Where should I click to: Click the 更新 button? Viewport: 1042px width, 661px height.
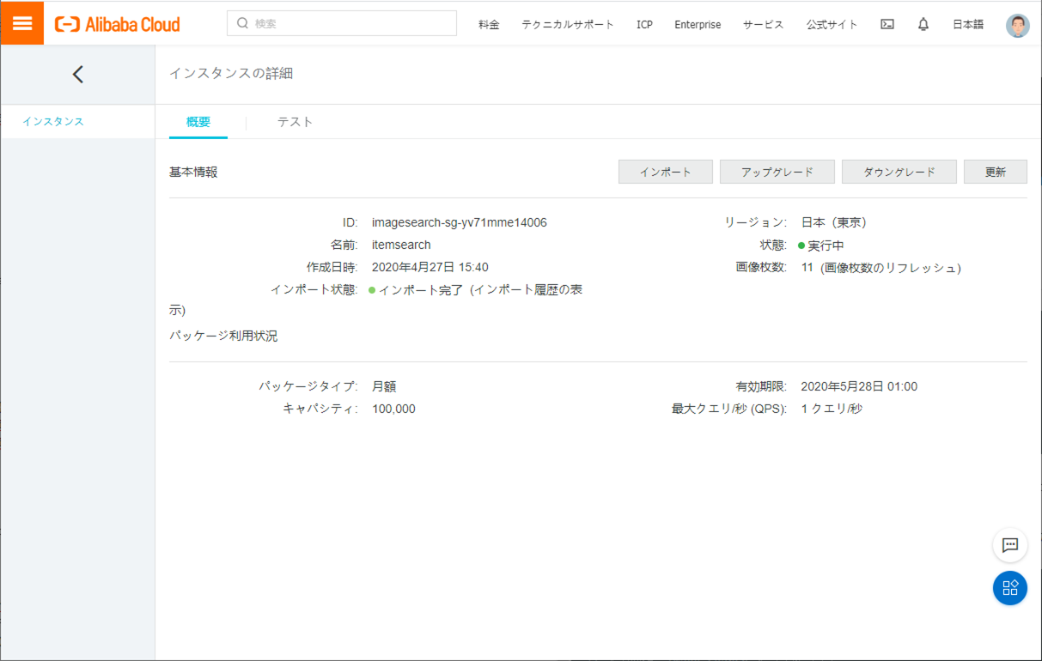[996, 172]
